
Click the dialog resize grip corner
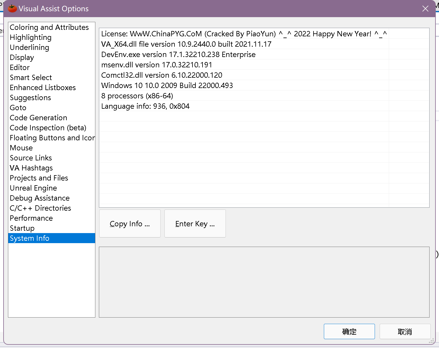coord(431,341)
